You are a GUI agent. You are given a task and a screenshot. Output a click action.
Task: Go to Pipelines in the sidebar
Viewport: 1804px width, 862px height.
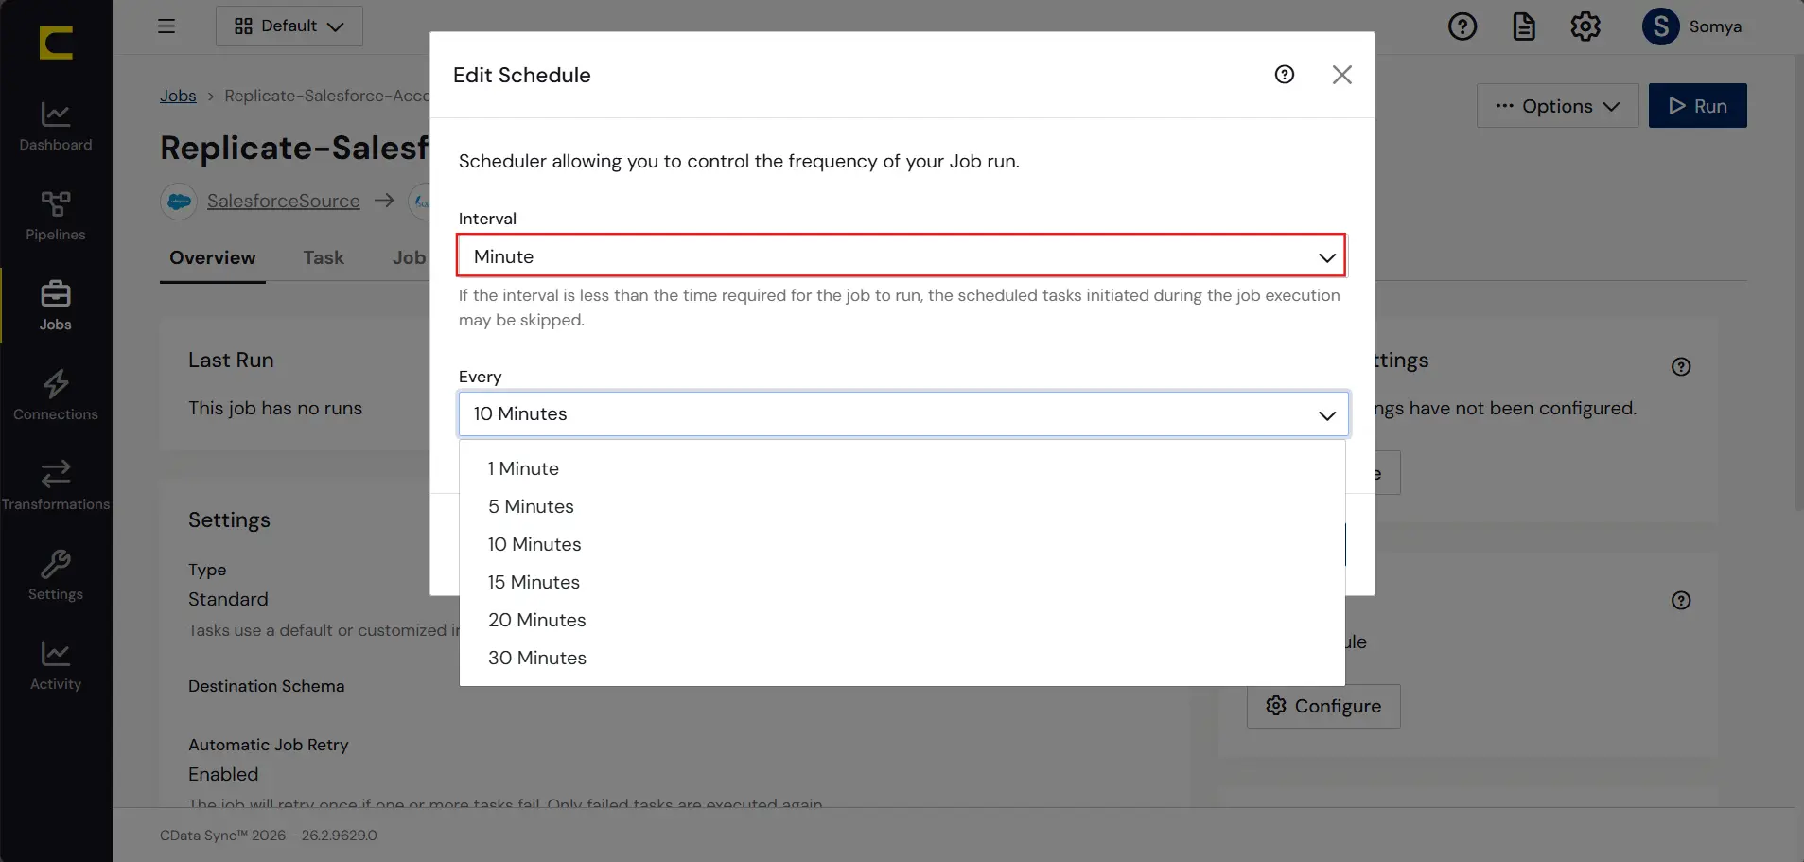(56, 217)
